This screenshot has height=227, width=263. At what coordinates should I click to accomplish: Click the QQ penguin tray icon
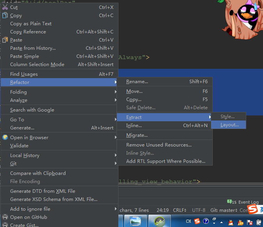[x=231, y=222]
